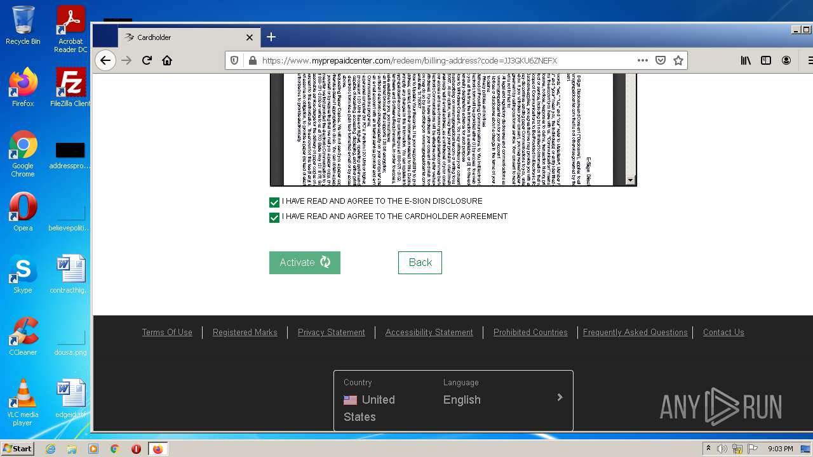Open FileZilla Client desktop icon

click(71, 88)
